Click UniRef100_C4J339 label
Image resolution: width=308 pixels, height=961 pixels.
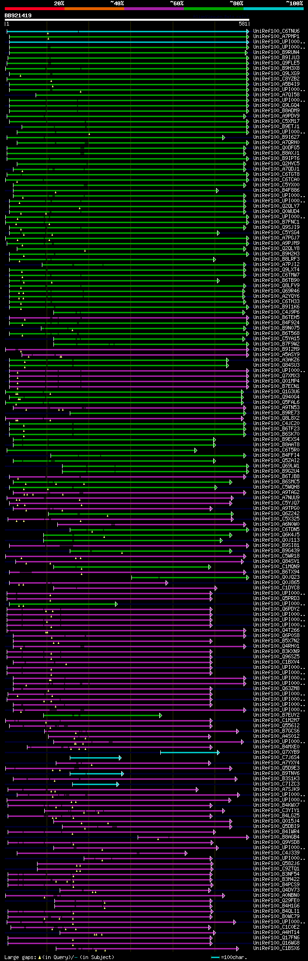(276, 853)
